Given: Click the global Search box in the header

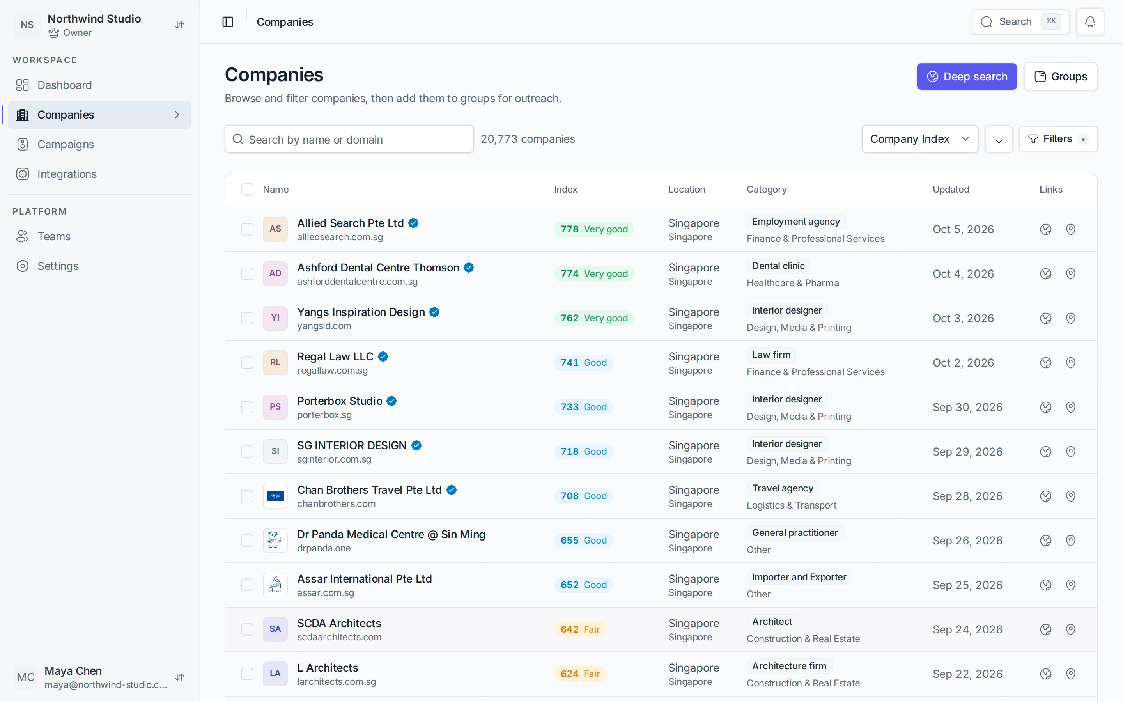Looking at the screenshot, I should (1020, 22).
